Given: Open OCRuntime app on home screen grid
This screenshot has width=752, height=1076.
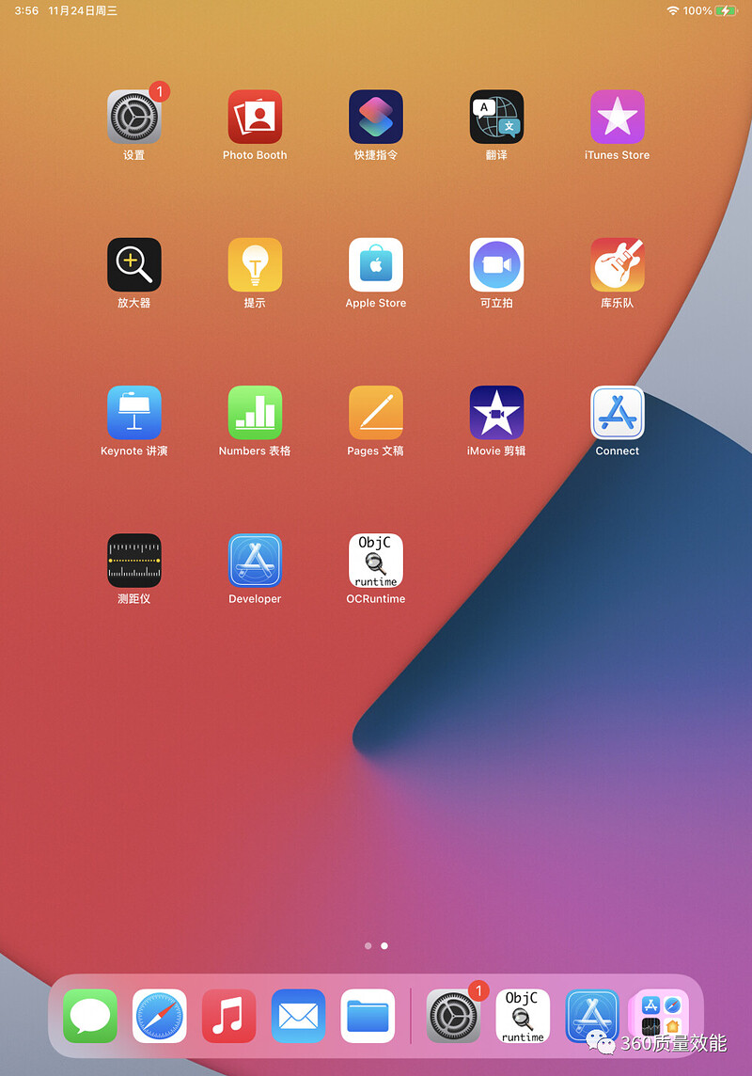Looking at the screenshot, I should (376, 561).
